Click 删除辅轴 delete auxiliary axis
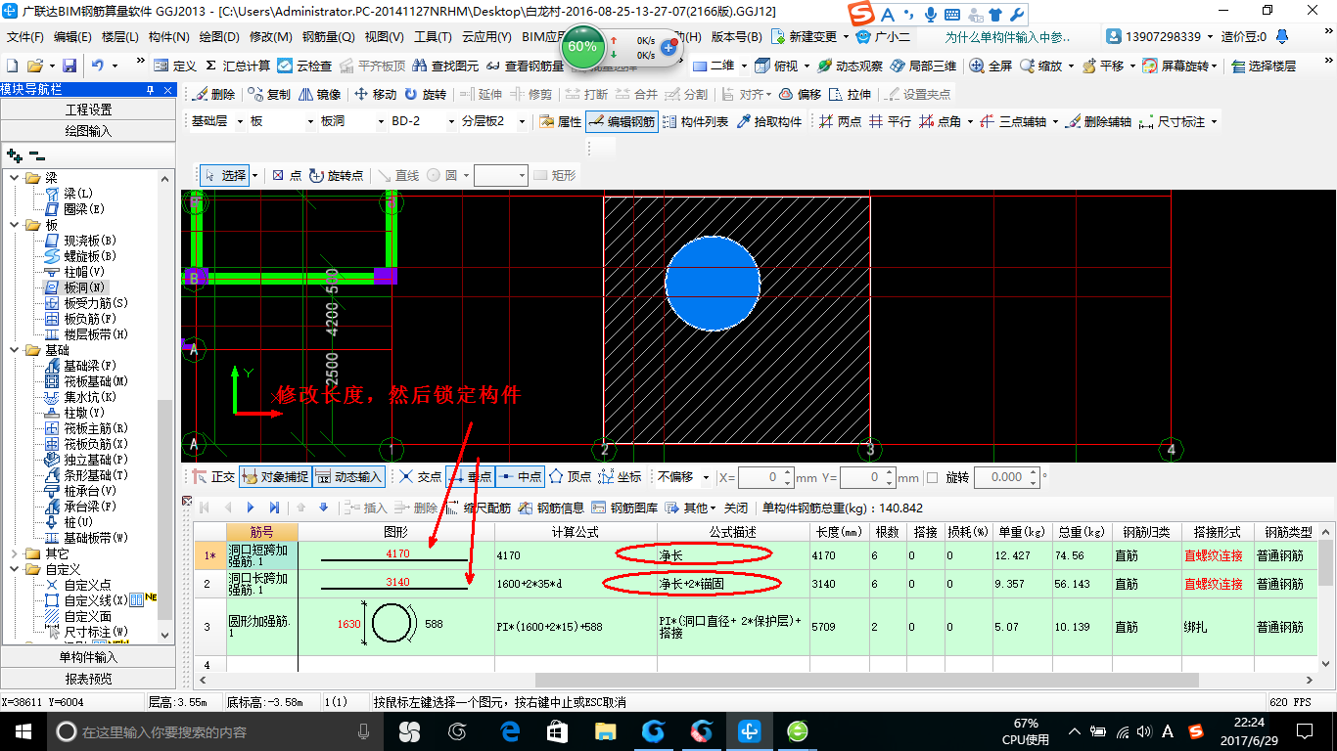Image resolution: width=1337 pixels, height=751 pixels. 1098,122
